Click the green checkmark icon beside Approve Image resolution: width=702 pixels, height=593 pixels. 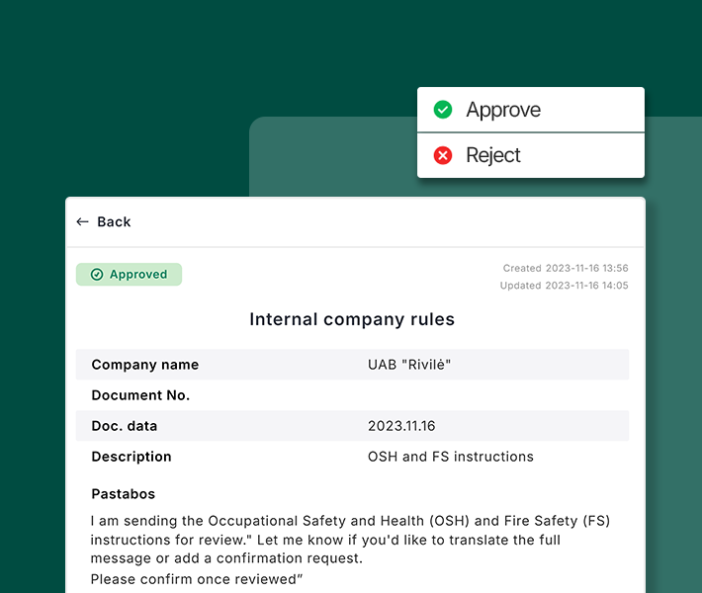pos(443,110)
